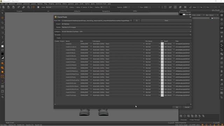This screenshot has height=126, width=224.
Task: Open the Resize 'Patches to fit images' dropdown
Action: (x=126, y=27)
